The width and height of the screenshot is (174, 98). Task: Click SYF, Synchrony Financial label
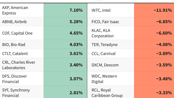pyautogui.click(x=16, y=93)
